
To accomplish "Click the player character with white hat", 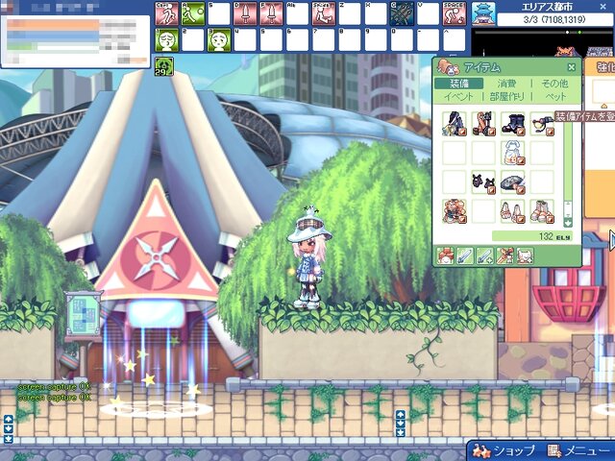I will pos(309,258).
